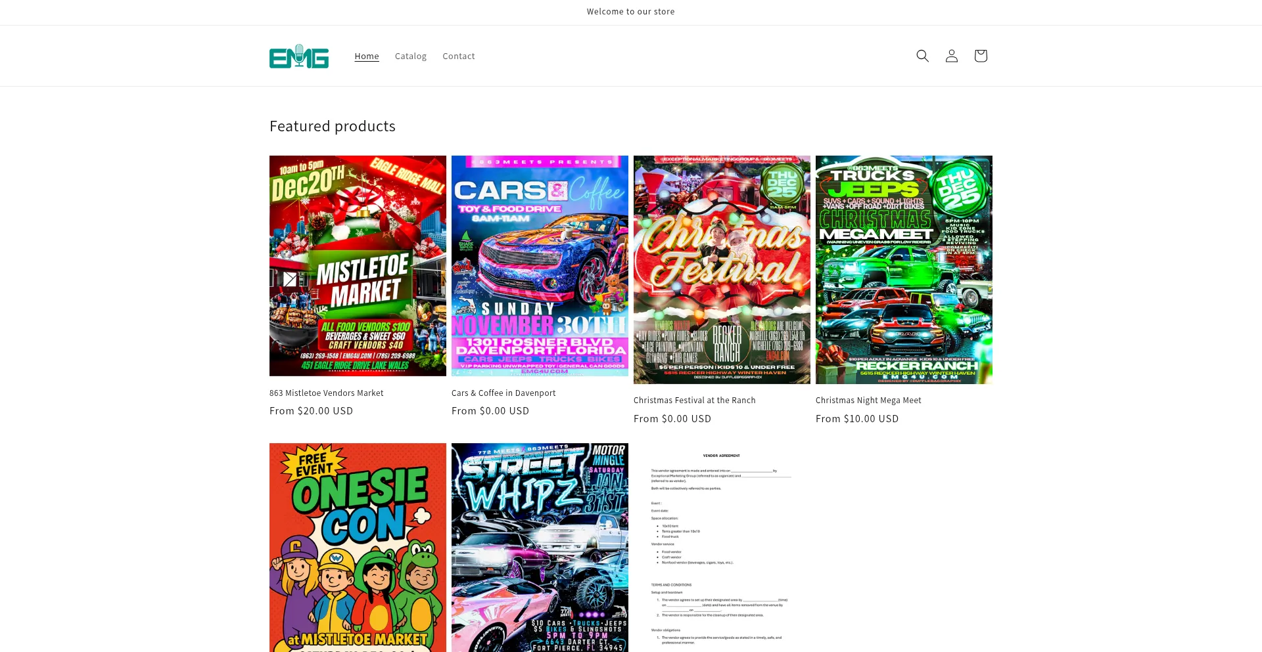Screen dimensions: 1262x652
Task: Open the shopping cart icon
Action: point(980,56)
